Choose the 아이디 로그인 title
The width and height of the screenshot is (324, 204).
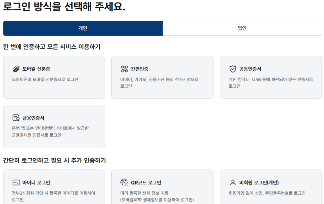36,183
